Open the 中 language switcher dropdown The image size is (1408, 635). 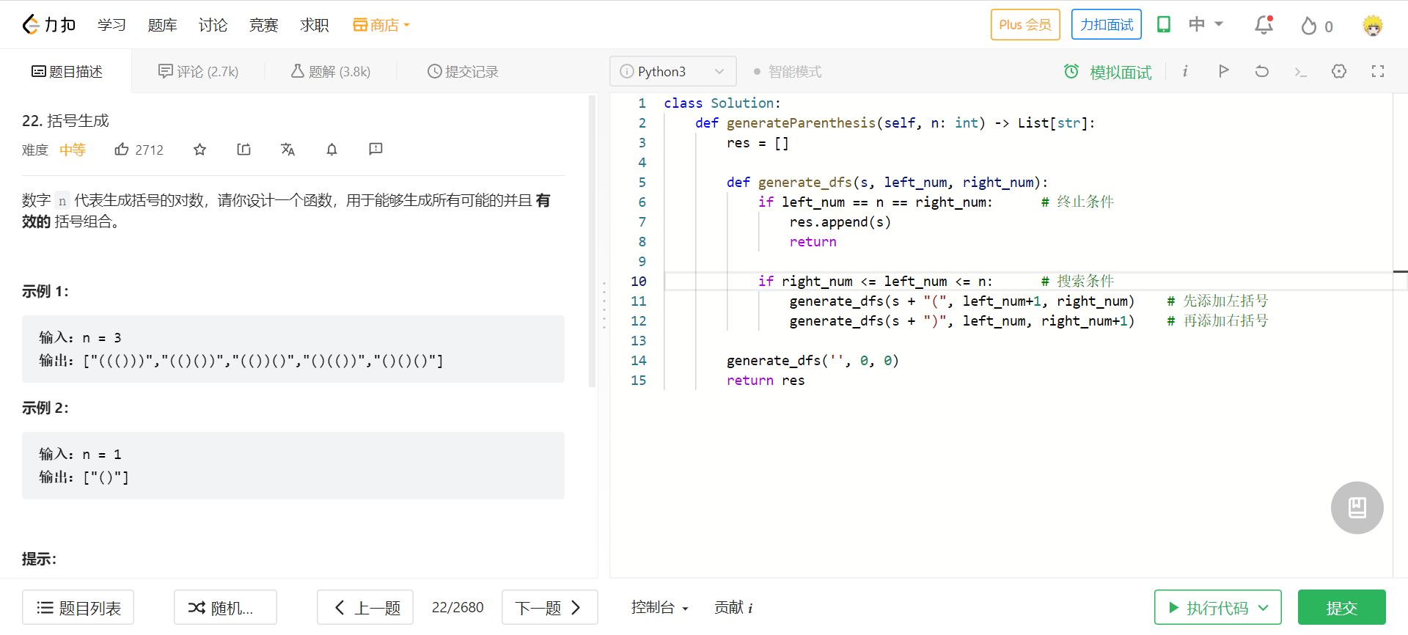click(x=1206, y=24)
